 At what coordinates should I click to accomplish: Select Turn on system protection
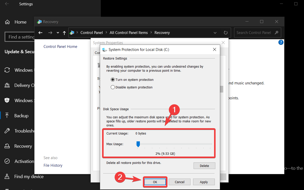tap(132, 80)
